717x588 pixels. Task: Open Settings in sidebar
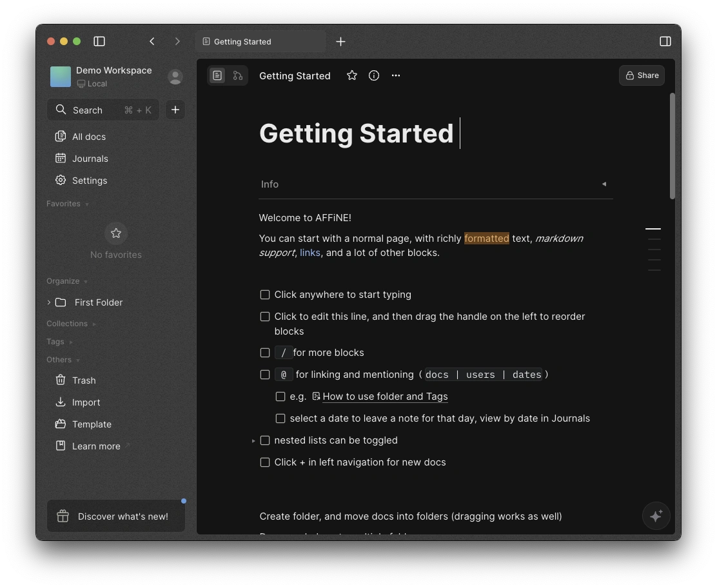90,181
